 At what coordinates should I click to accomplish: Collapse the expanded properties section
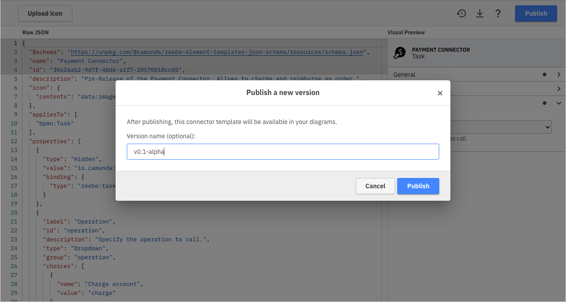pos(558,102)
